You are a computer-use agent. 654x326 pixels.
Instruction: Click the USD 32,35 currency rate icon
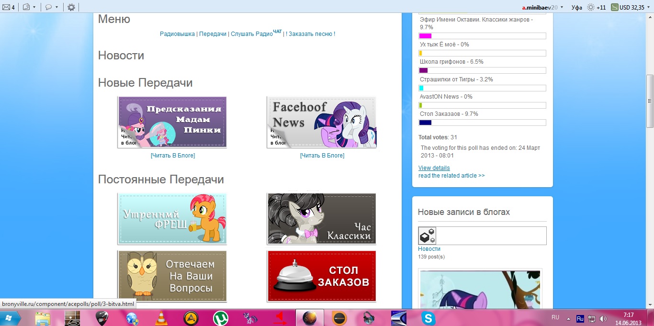pyautogui.click(x=614, y=7)
